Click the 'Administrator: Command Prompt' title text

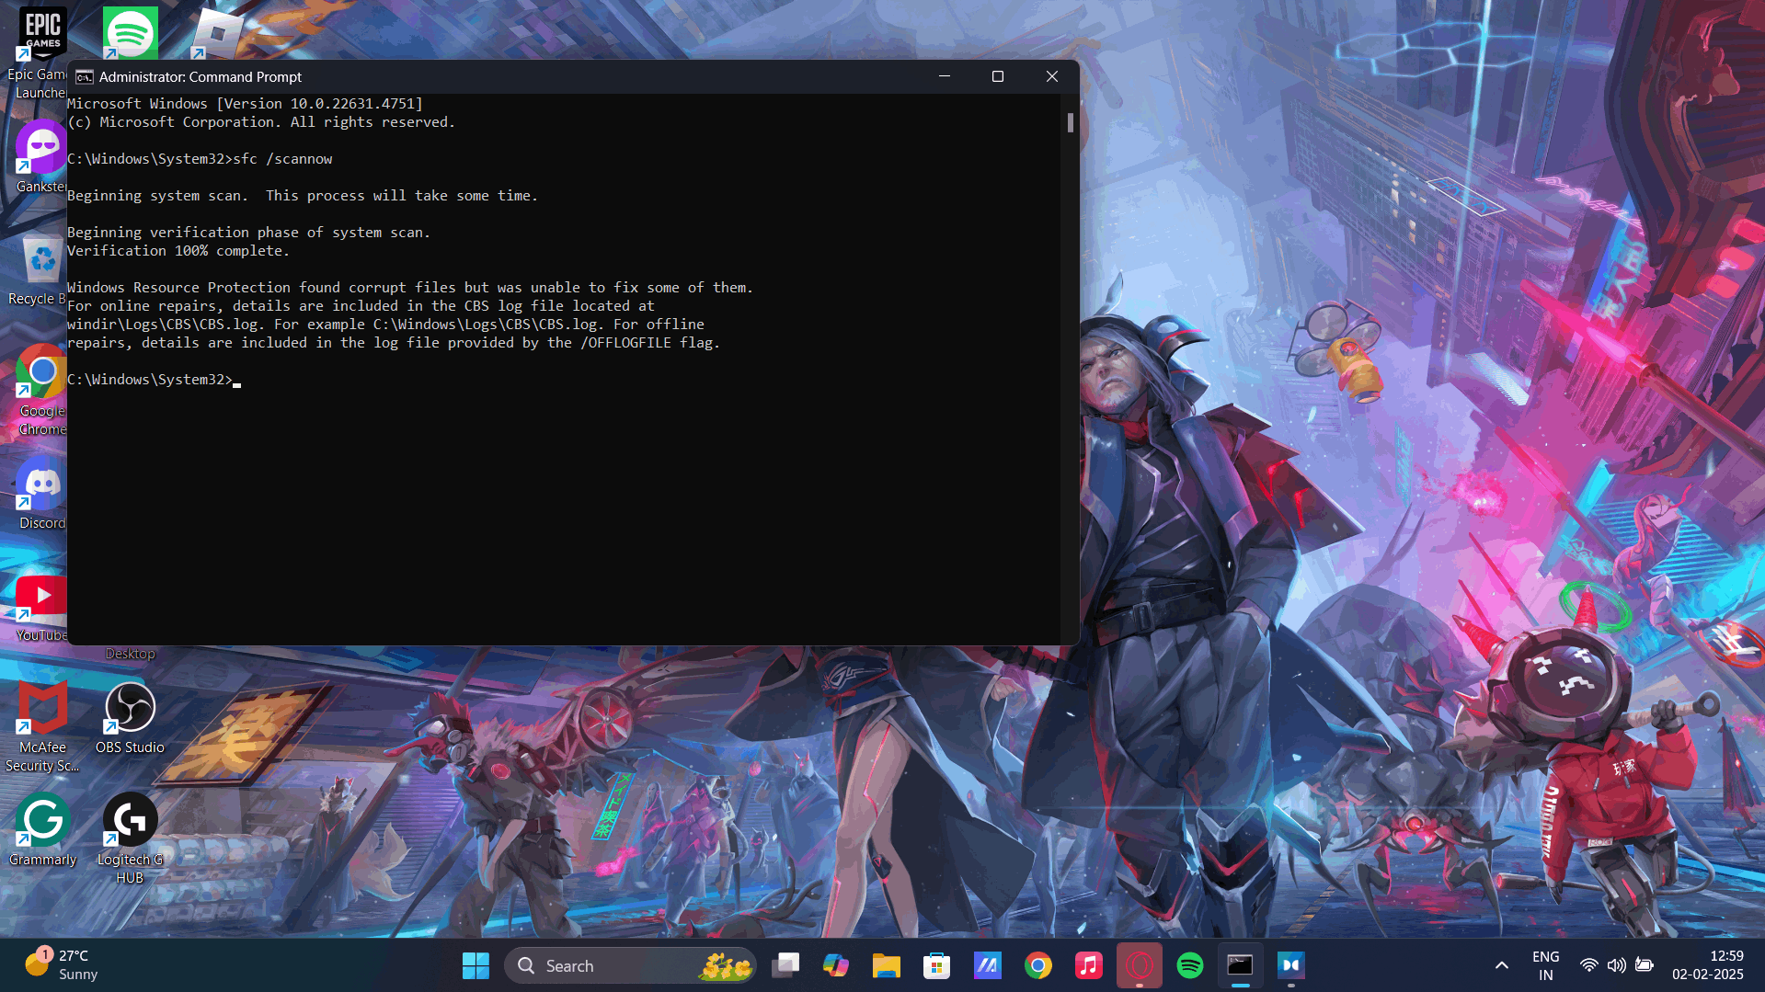coord(201,77)
